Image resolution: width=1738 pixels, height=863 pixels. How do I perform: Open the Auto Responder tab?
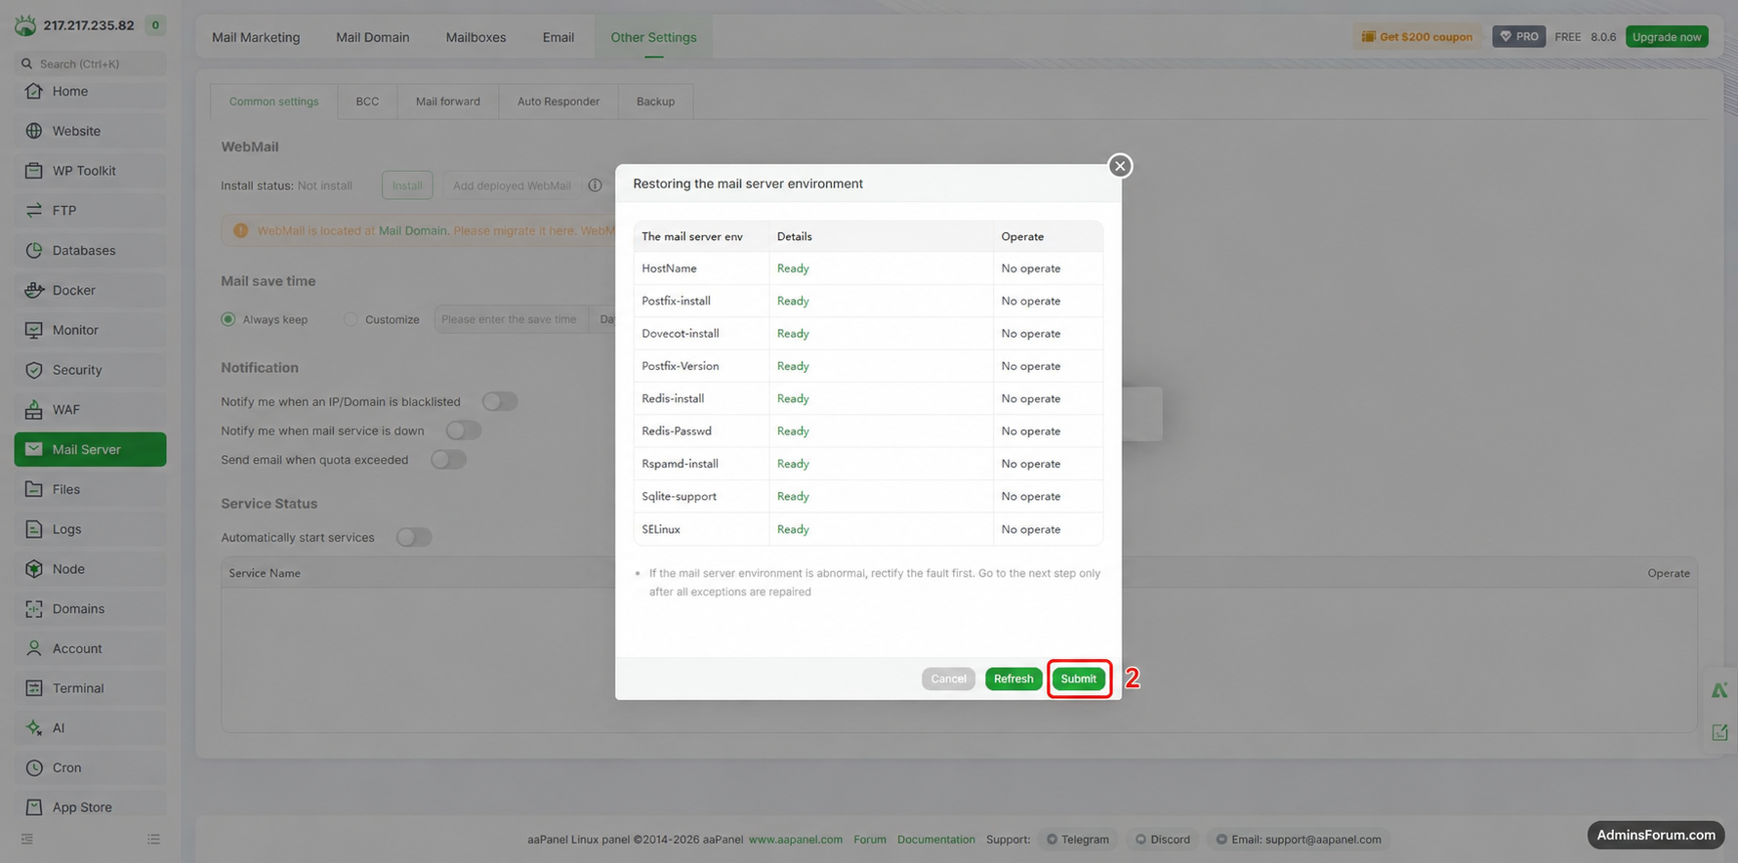(x=559, y=102)
